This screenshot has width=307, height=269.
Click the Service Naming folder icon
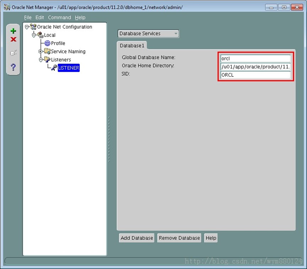(x=47, y=51)
